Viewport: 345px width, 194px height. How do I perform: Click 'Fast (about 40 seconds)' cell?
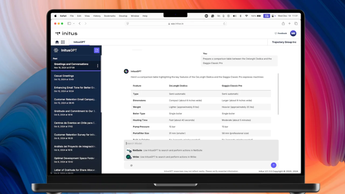pos(182,120)
